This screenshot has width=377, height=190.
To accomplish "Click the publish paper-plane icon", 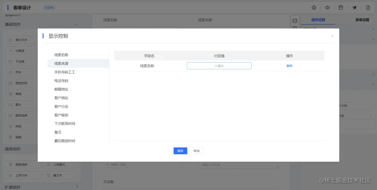I will coord(354,8).
